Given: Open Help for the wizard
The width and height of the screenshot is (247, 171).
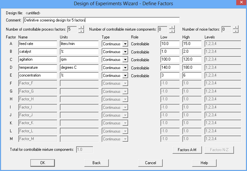Looking at the screenshot, I should pyautogui.click(x=204, y=163).
